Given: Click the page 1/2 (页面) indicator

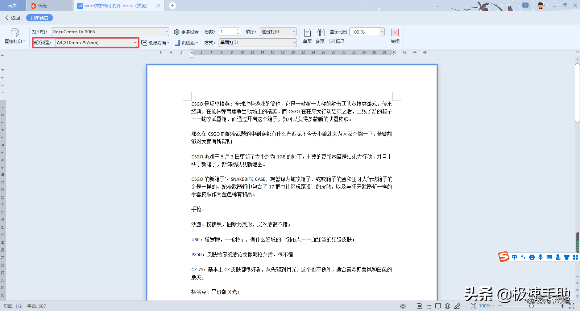Looking at the screenshot, I should click(x=13, y=306).
